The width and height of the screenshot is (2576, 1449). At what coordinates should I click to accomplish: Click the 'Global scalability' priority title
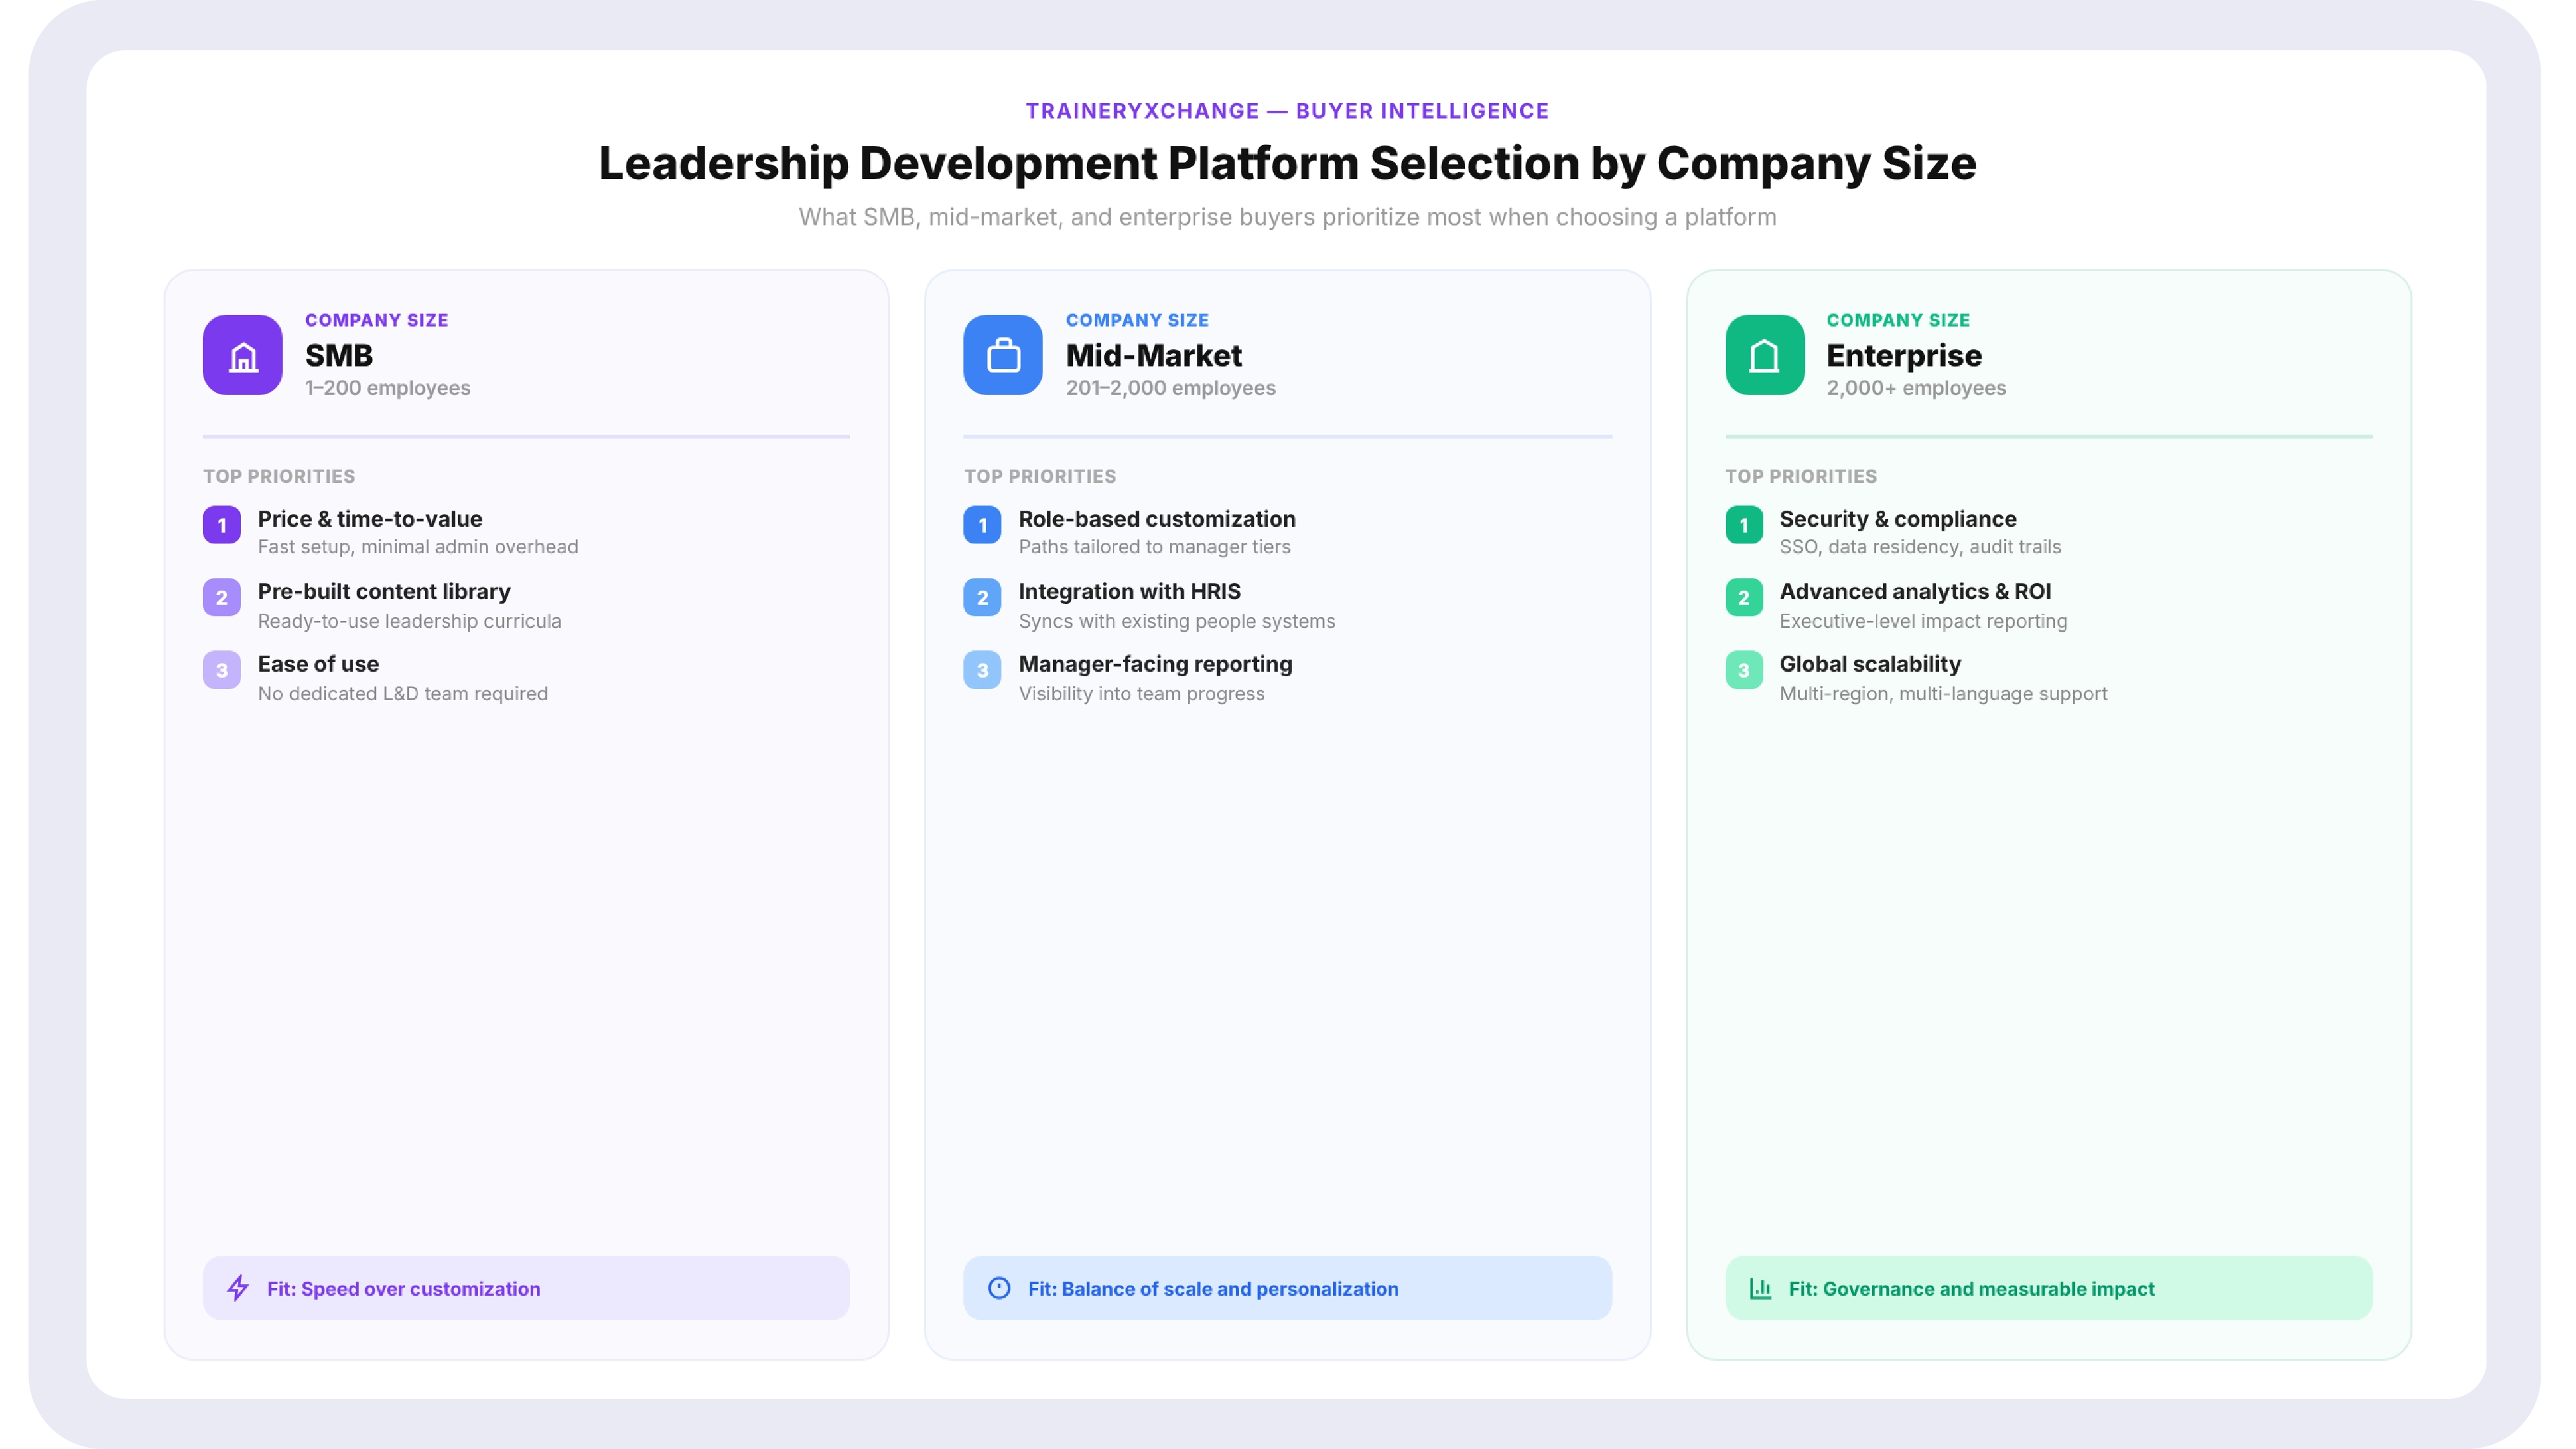click(1870, 664)
